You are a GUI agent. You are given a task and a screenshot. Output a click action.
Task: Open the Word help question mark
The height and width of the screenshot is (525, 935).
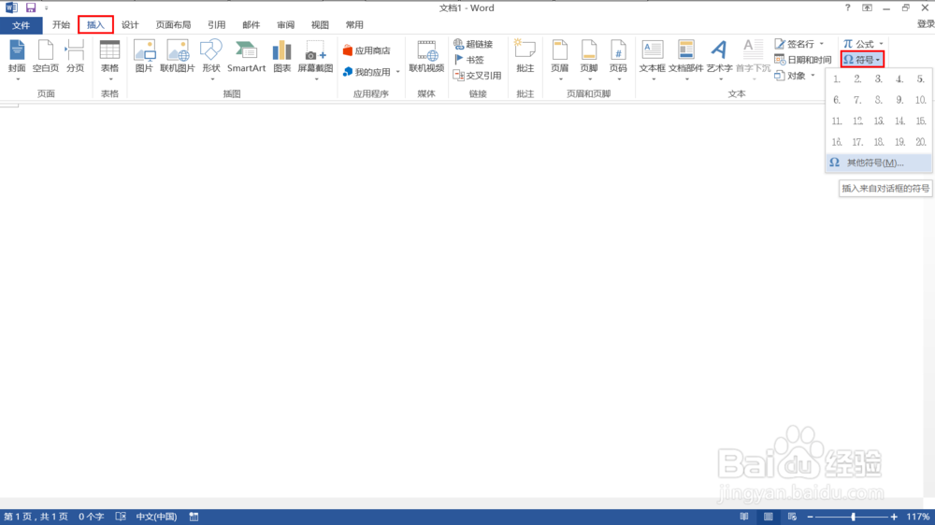click(847, 7)
